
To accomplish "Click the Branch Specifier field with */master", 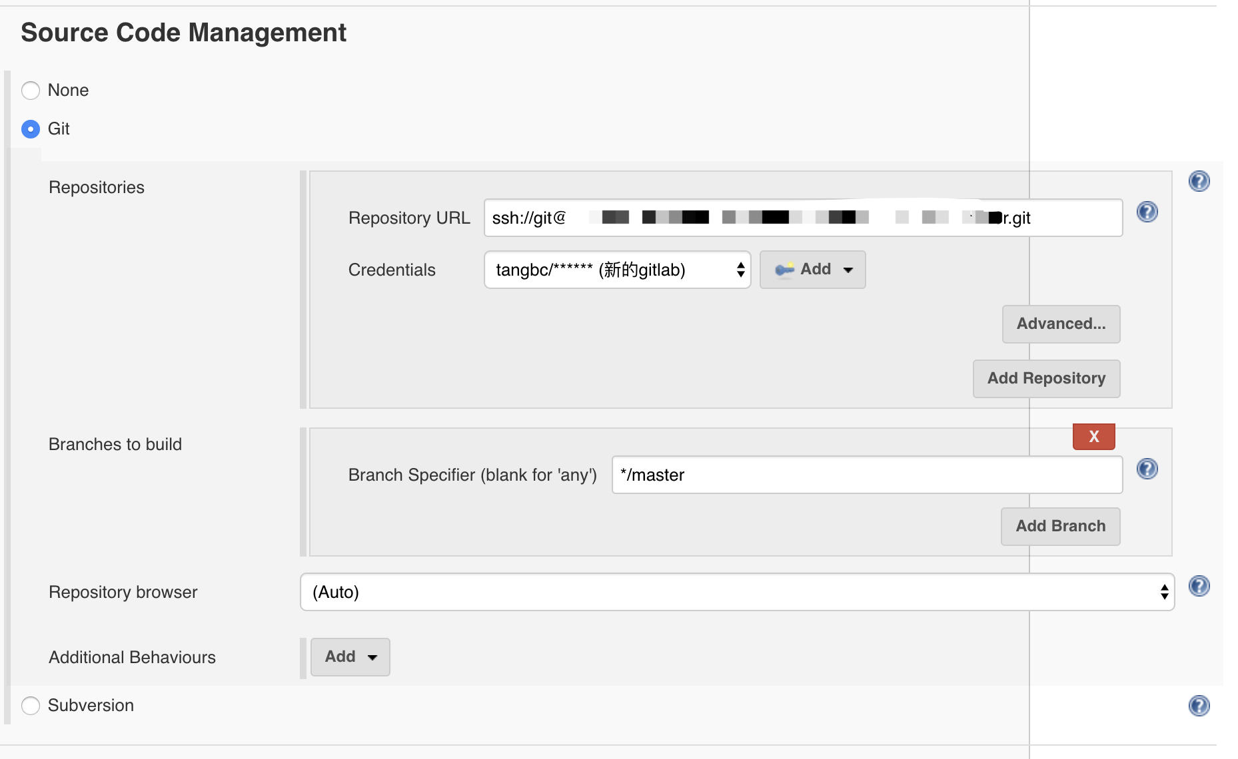I will click(867, 475).
